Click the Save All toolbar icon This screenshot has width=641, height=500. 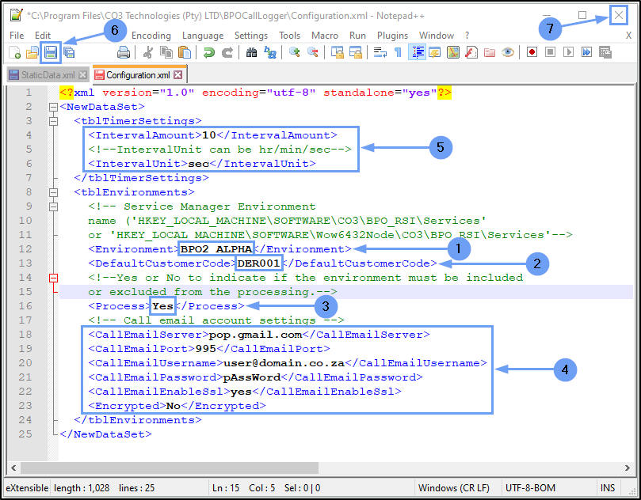[x=69, y=52]
